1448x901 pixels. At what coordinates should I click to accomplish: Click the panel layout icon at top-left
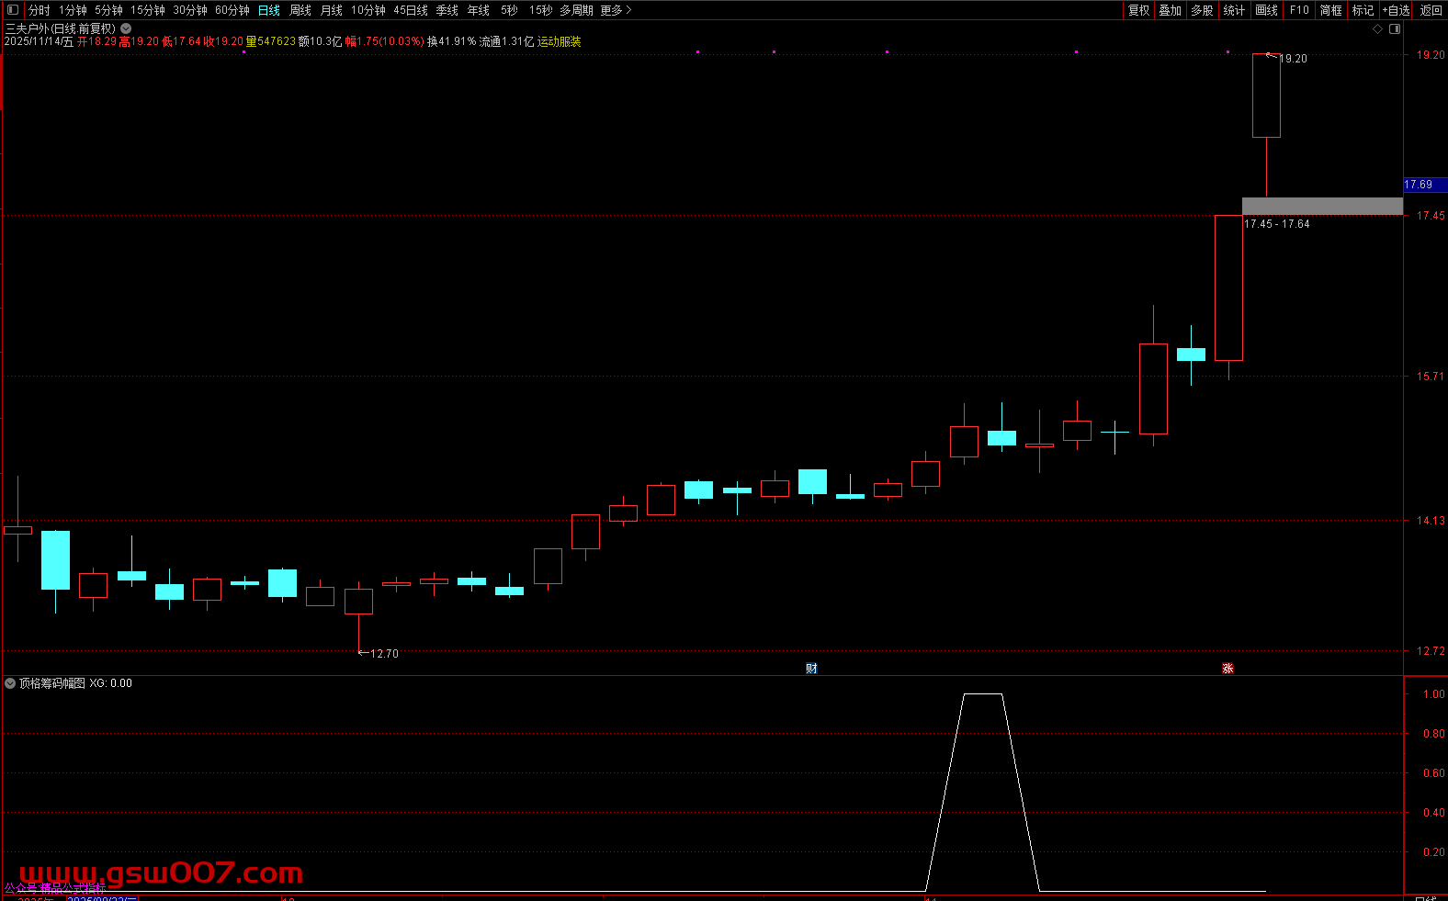coord(12,10)
